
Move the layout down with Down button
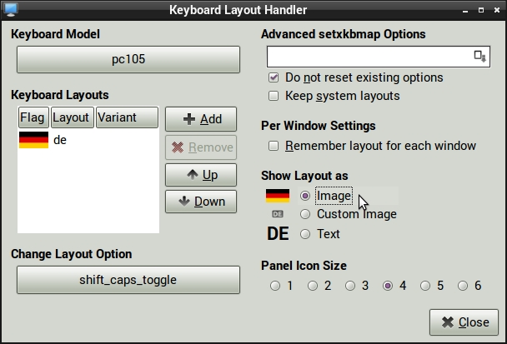click(201, 202)
